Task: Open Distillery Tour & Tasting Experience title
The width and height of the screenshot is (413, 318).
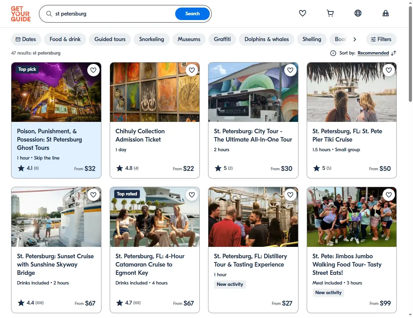Action: tap(250, 260)
